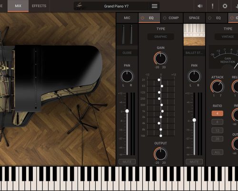Open the CLOSE mic position selector
The height and width of the screenshot is (191, 238).
127,53
